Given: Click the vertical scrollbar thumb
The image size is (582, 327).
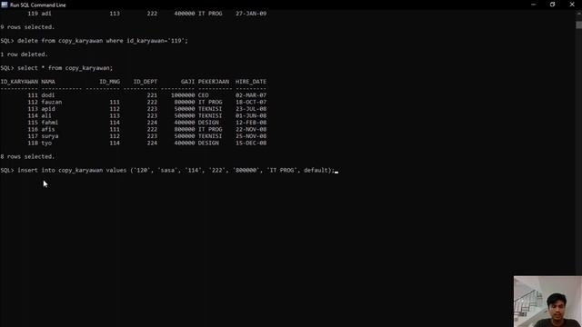Looking at the screenshot, I should [x=578, y=25].
